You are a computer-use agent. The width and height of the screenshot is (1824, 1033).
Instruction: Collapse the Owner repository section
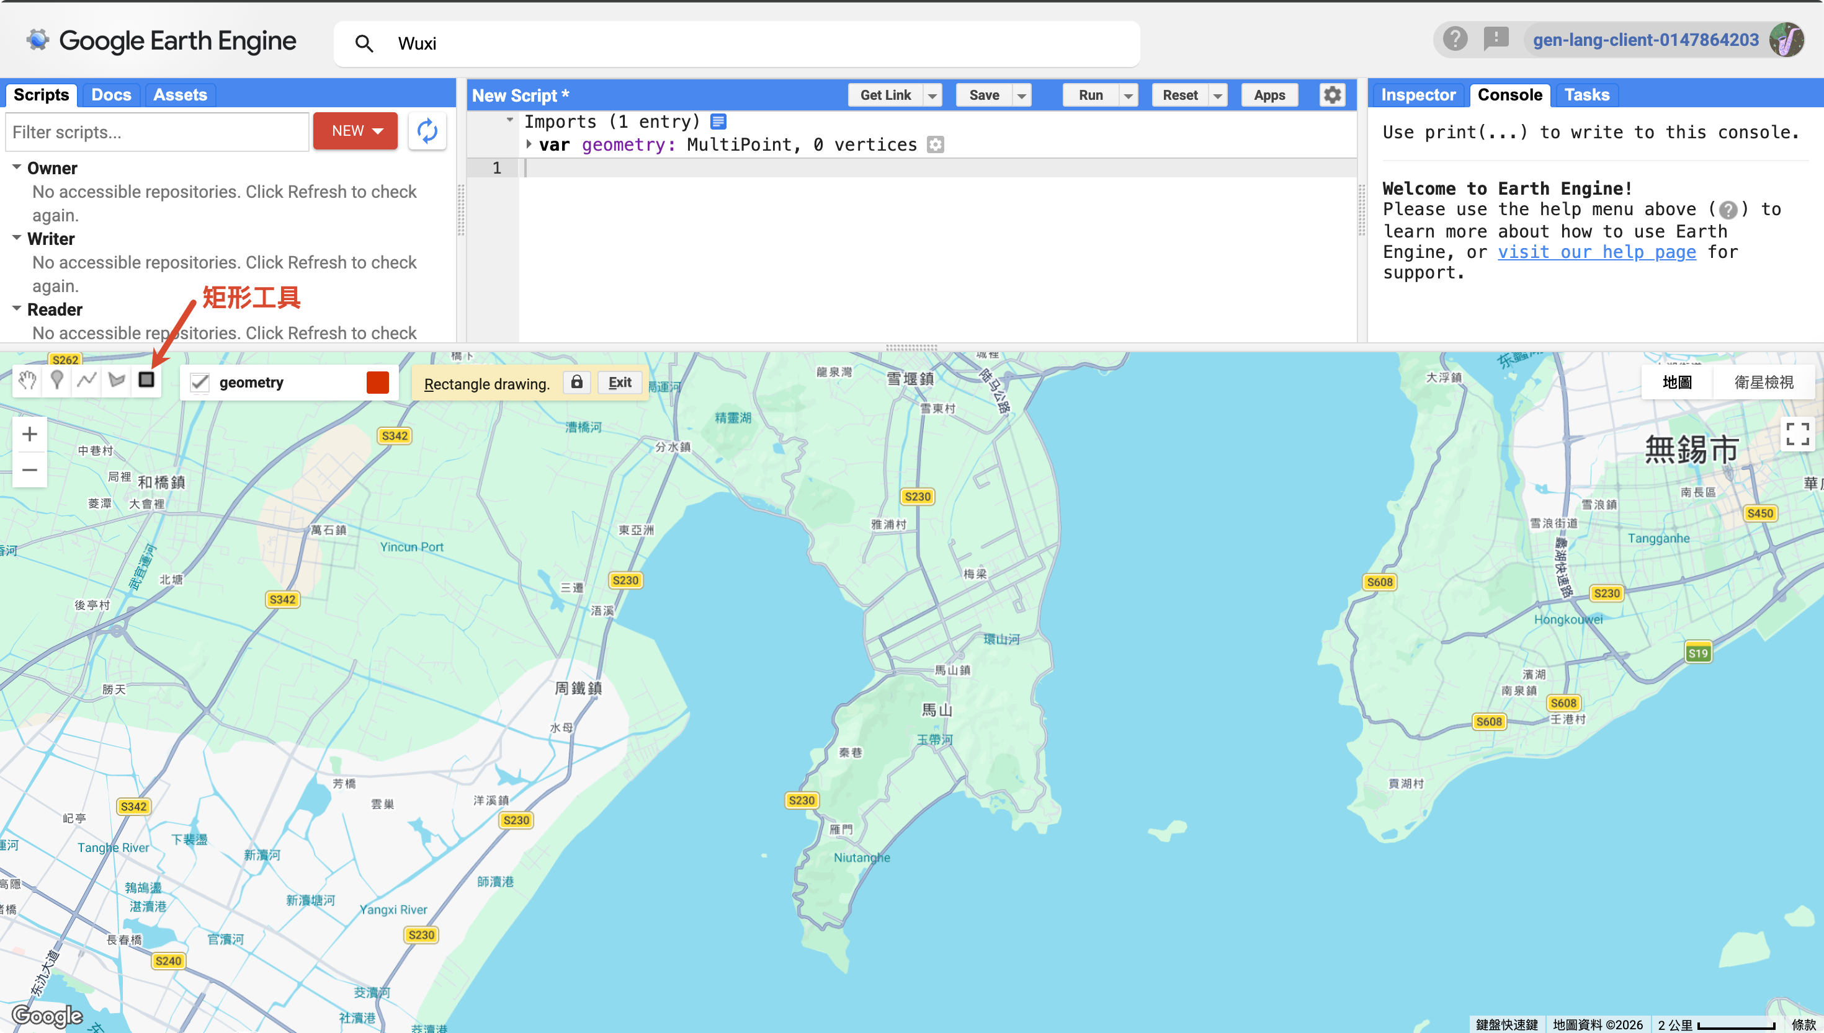coord(16,167)
